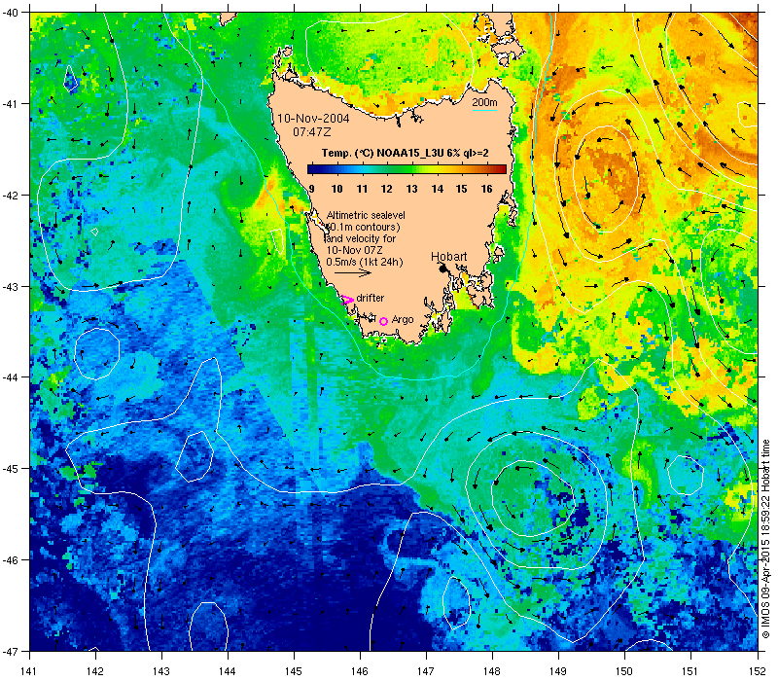
Task: Click the magenta drifter arrow marker
Action: pos(347,300)
